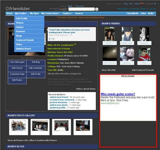Viewport: 160px width, 150px height.
Task: Click the Edit Photos button
Action: (17, 80)
